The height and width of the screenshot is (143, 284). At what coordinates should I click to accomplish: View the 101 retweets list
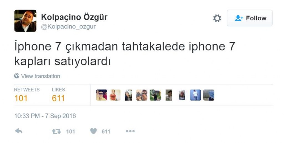(27, 95)
